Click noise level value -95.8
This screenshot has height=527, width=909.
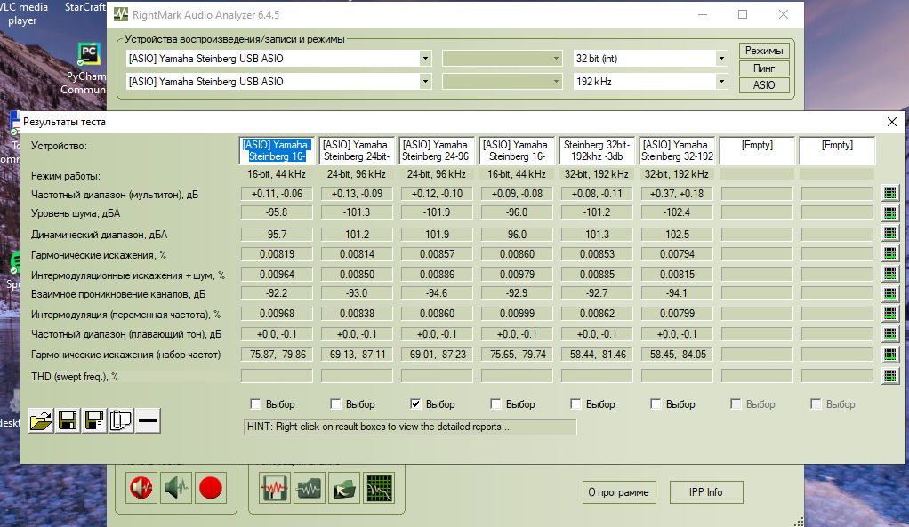[x=277, y=212]
